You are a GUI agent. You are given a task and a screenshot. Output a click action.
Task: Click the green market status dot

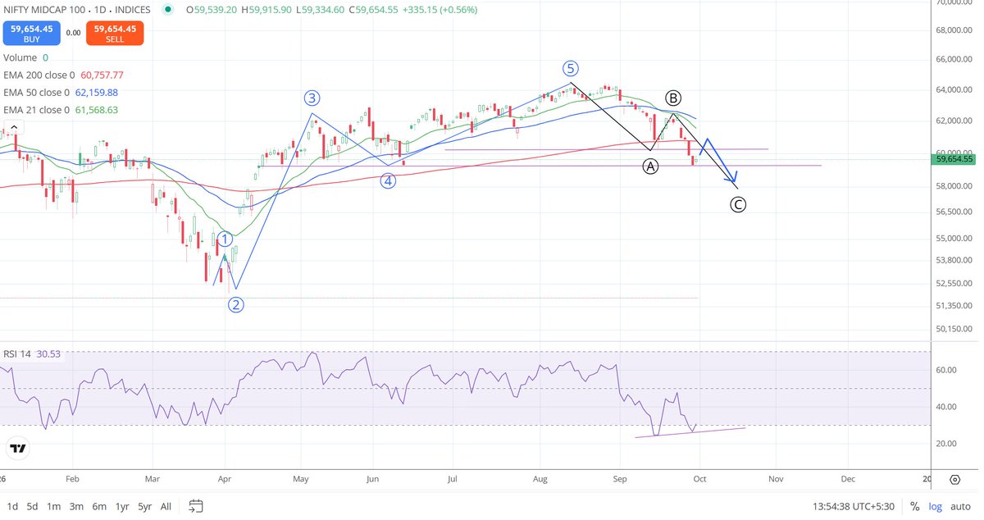coord(168,10)
